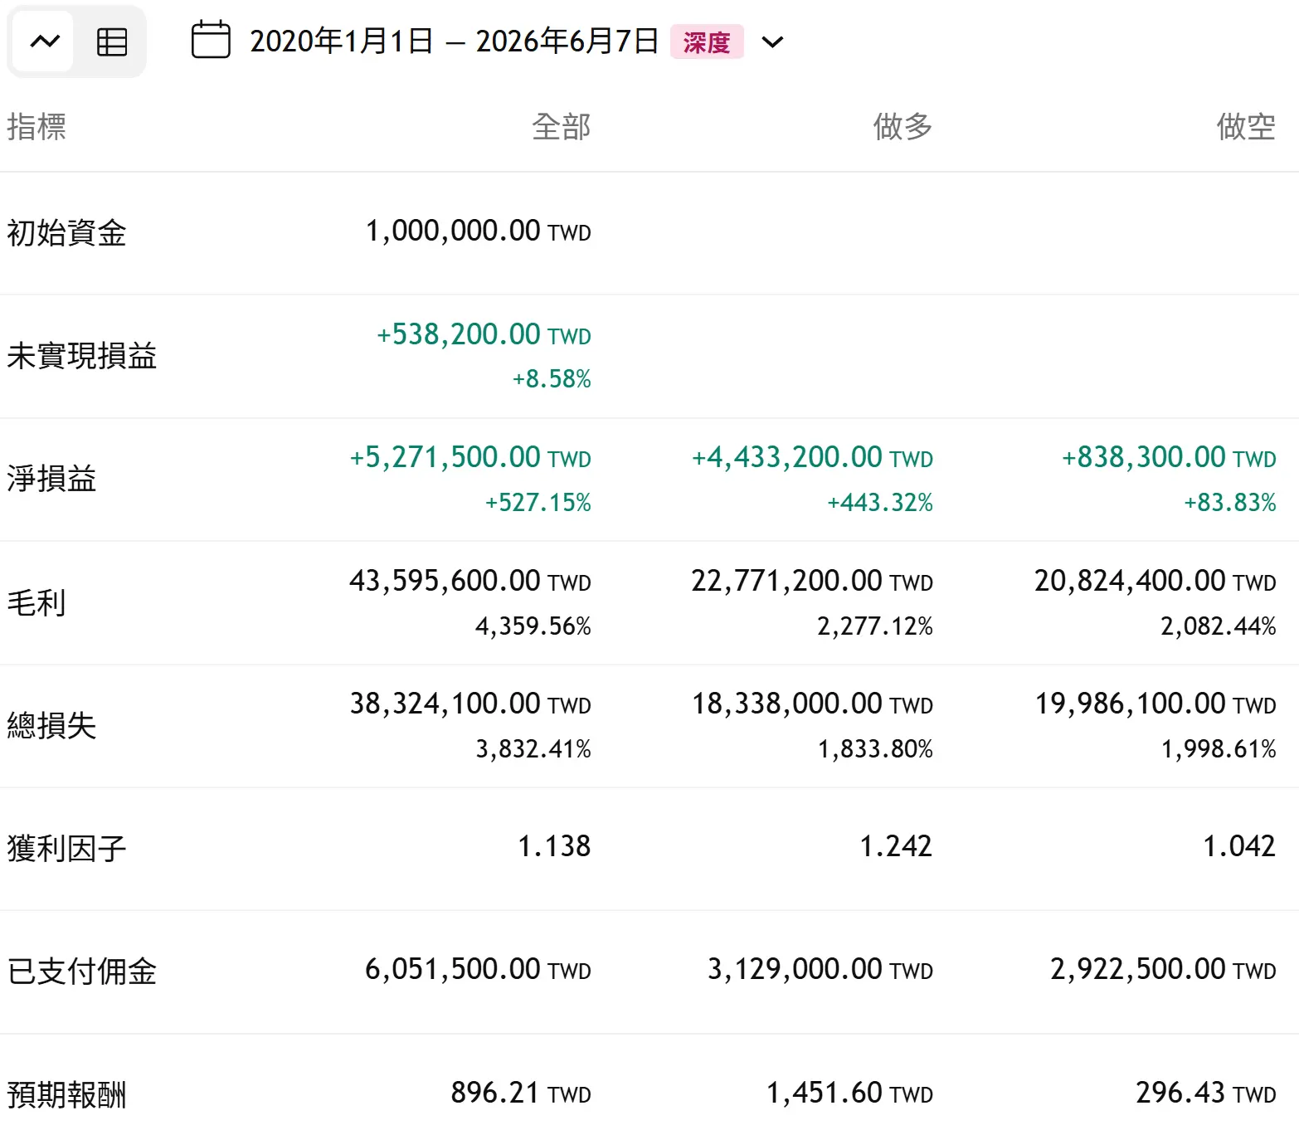Click the 總損失 row label
This screenshot has height=1130, width=1299.
pos(51,725)
